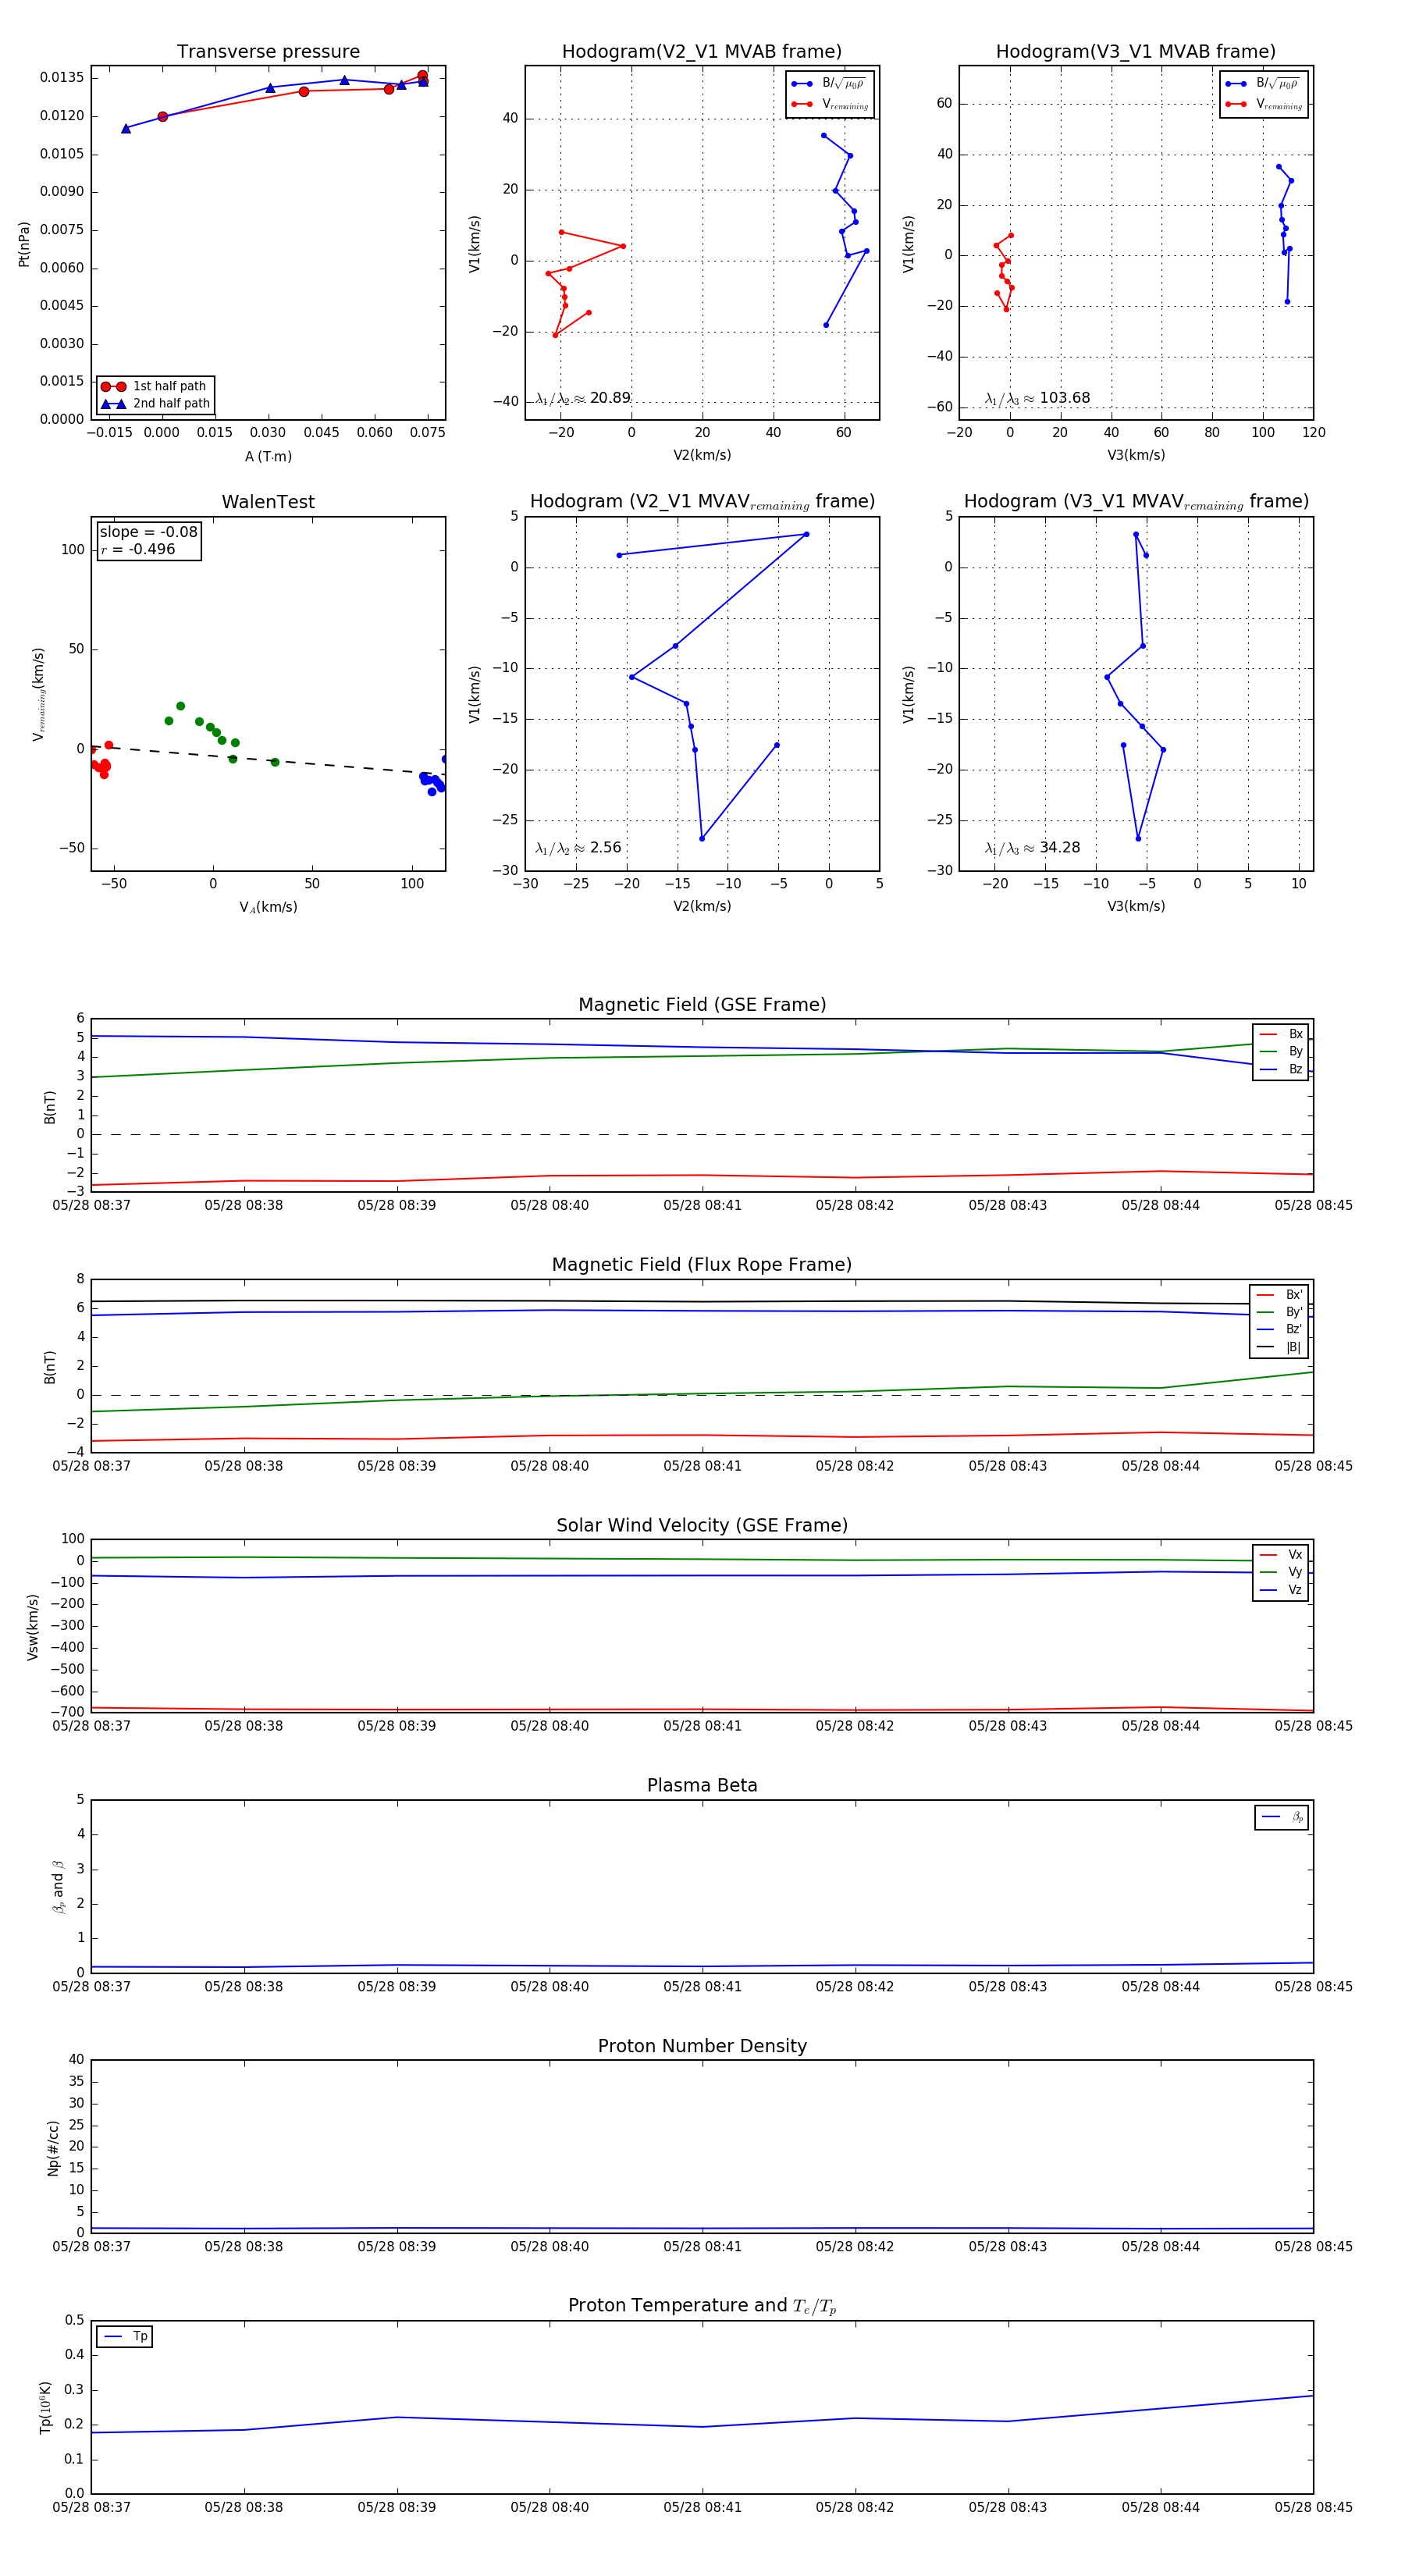Click the "Tp" legend entry
The height and width of the screenshot is (2576, 1405).
click(125, 2336)
